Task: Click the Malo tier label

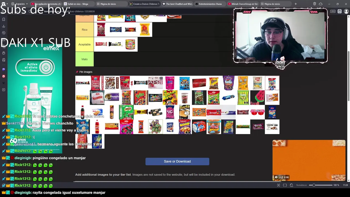Action: coord(84,59)
